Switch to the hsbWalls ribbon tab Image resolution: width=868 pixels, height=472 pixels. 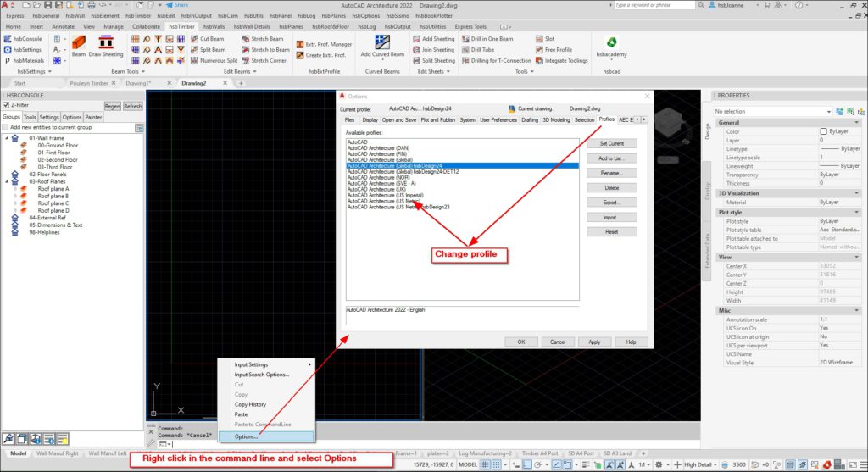pos(214,26)
